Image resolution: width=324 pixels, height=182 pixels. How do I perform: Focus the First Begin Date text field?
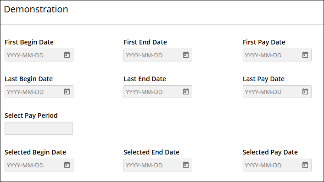coord(34,55)
